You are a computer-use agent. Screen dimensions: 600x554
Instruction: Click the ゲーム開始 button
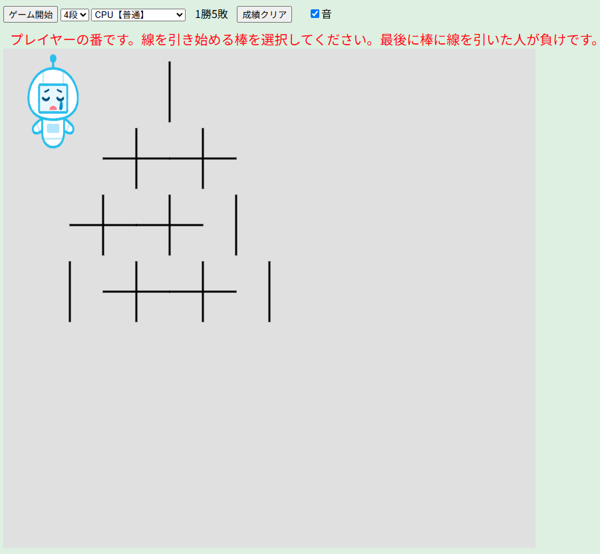point(31,15)
